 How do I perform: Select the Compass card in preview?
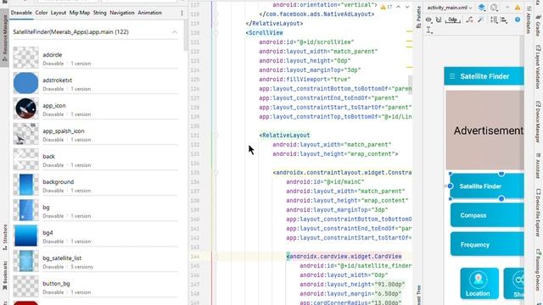pyautogui.click(x=487, y=215)
